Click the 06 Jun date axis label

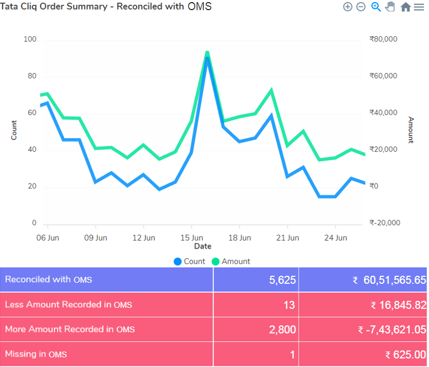tap(48, 238)
